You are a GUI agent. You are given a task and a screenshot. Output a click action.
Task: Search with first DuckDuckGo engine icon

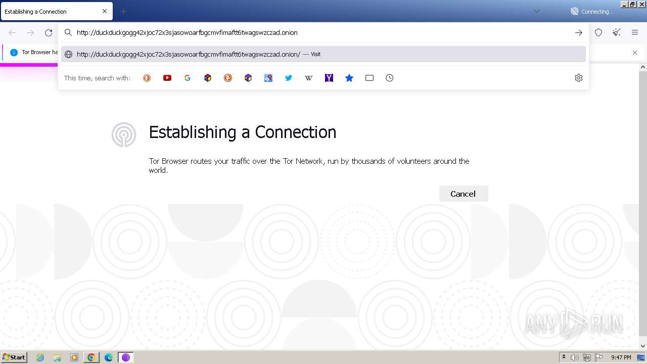click(147, 78)
